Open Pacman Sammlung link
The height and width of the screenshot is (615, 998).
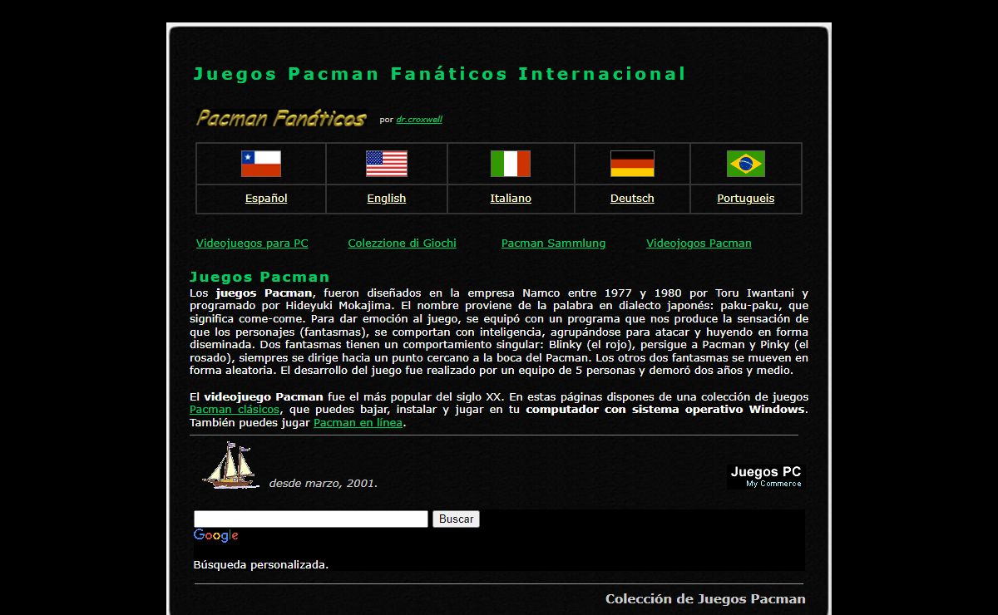[x=554, y=244]
